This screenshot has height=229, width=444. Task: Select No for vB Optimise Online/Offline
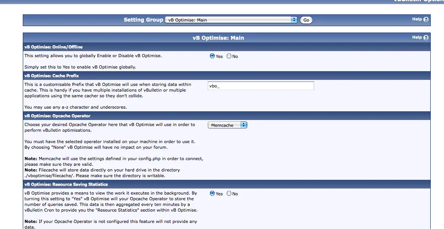pyautogui.click(x=229, y=56)
